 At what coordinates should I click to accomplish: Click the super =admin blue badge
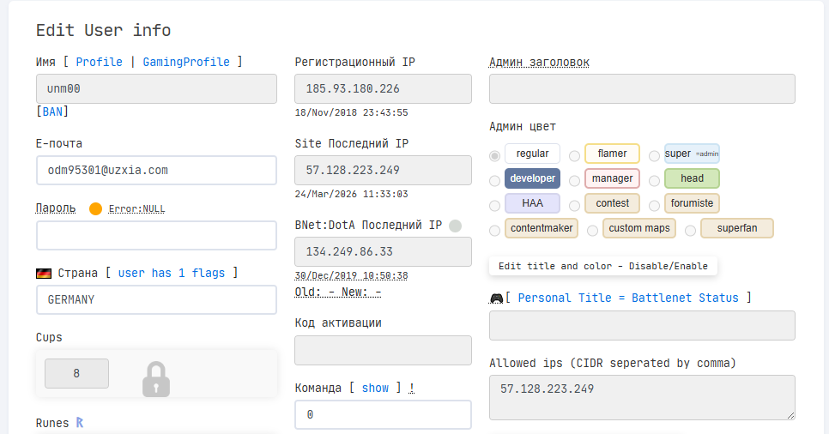(x=692, y=154)
